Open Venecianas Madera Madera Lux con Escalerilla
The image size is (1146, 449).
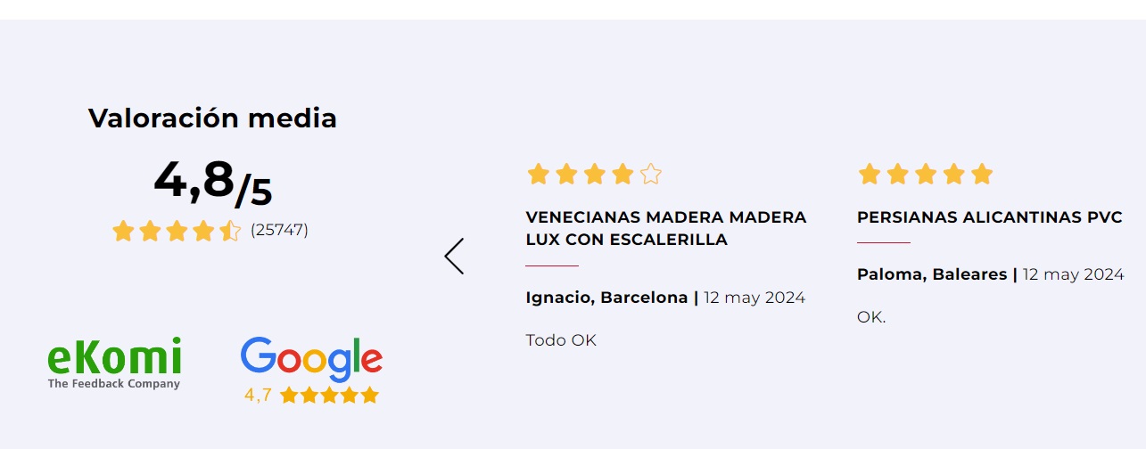click(x=665, y=228)
